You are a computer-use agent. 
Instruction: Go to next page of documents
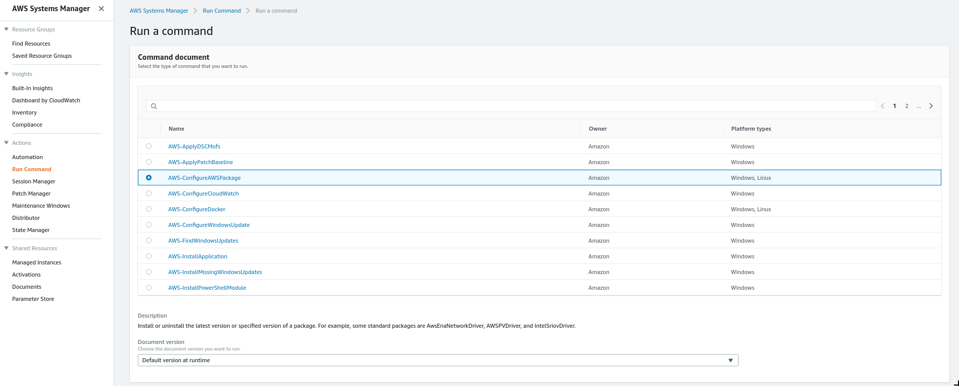point(931,106)
